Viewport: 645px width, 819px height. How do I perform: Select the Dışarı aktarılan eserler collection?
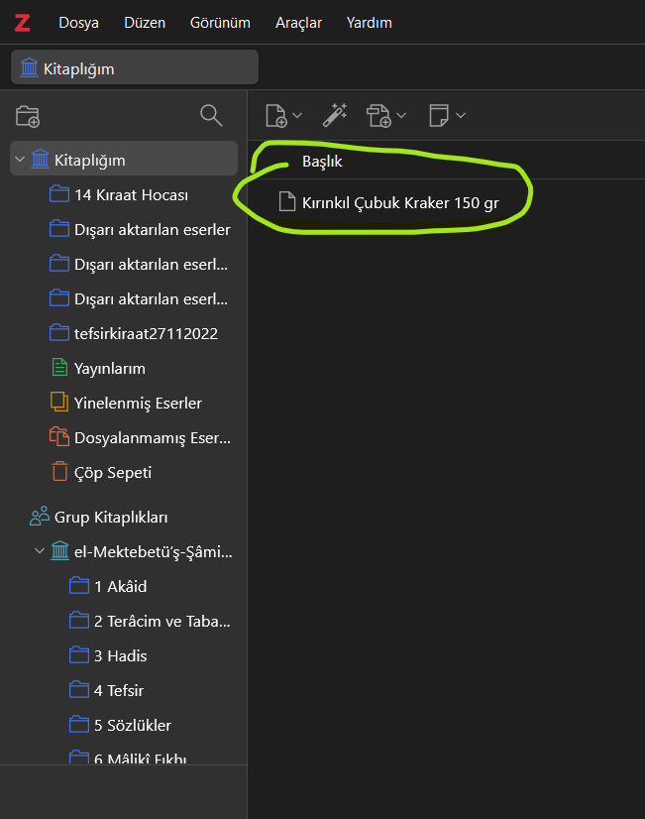(124, 229)
